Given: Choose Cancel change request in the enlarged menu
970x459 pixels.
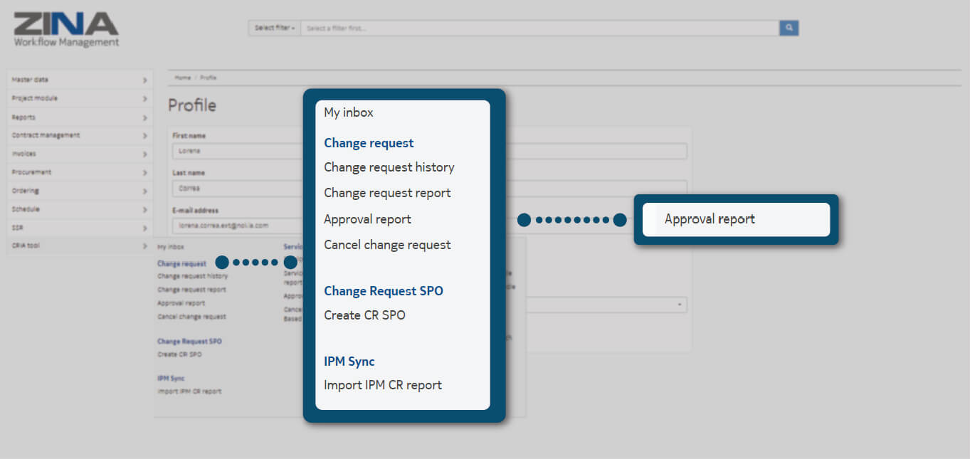Looking at the screenshot, I should click(387, 245).
